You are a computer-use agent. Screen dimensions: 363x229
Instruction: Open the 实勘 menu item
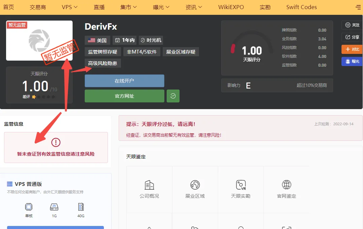[x=265, y=7]
